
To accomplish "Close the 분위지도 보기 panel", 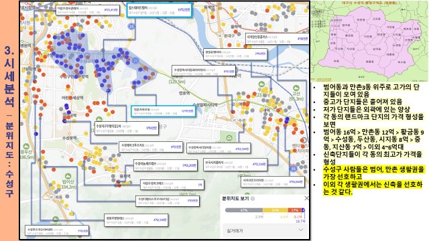I will tap(306, 198).
